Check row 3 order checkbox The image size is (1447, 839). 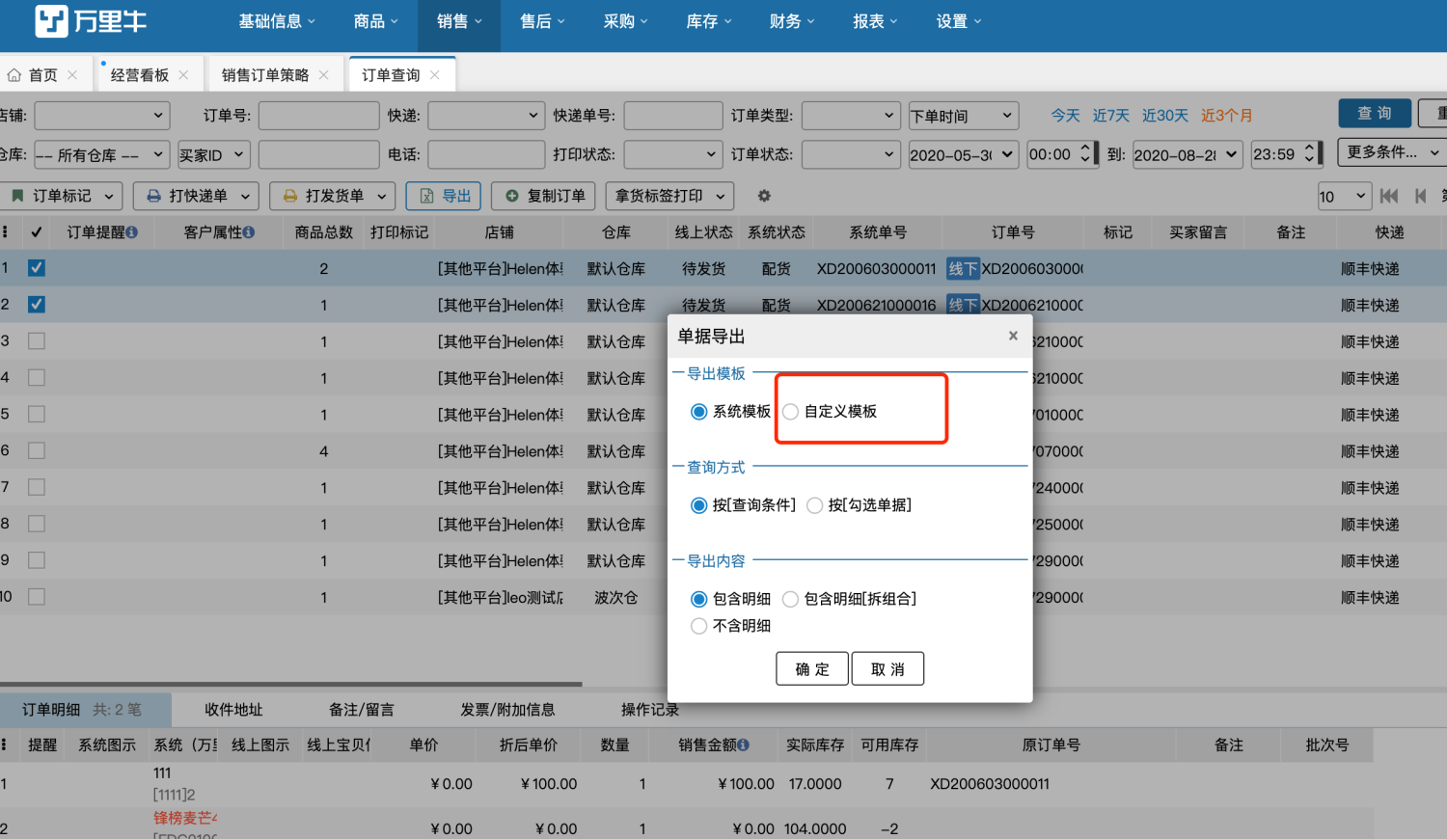click(37, 341)
